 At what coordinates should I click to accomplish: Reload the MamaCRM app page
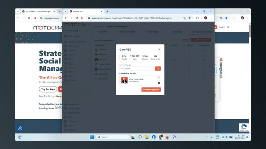coord(77,18)
